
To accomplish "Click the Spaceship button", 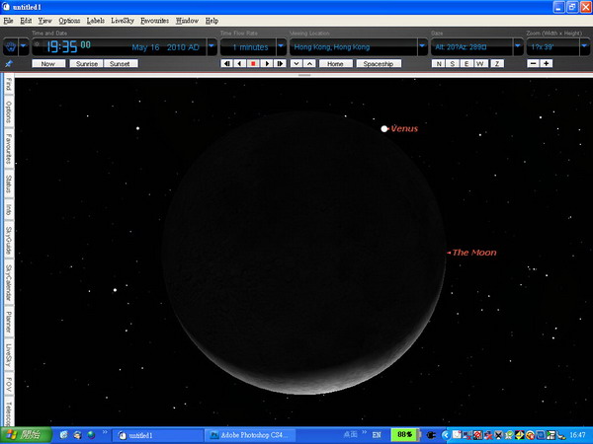I will coord(378,63).
